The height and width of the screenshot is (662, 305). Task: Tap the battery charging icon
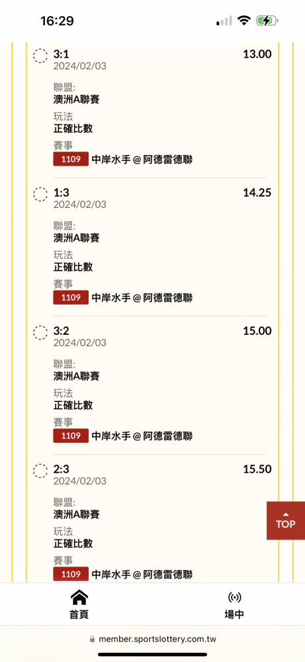coord(267,21)
